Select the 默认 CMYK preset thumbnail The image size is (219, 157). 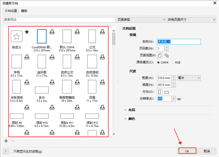point(67,36)
